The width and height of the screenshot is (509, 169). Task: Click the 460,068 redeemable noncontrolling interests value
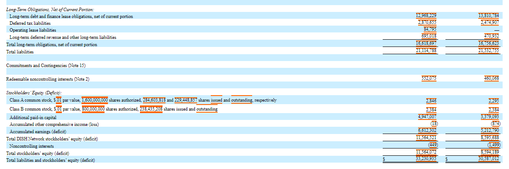point(492,79)
